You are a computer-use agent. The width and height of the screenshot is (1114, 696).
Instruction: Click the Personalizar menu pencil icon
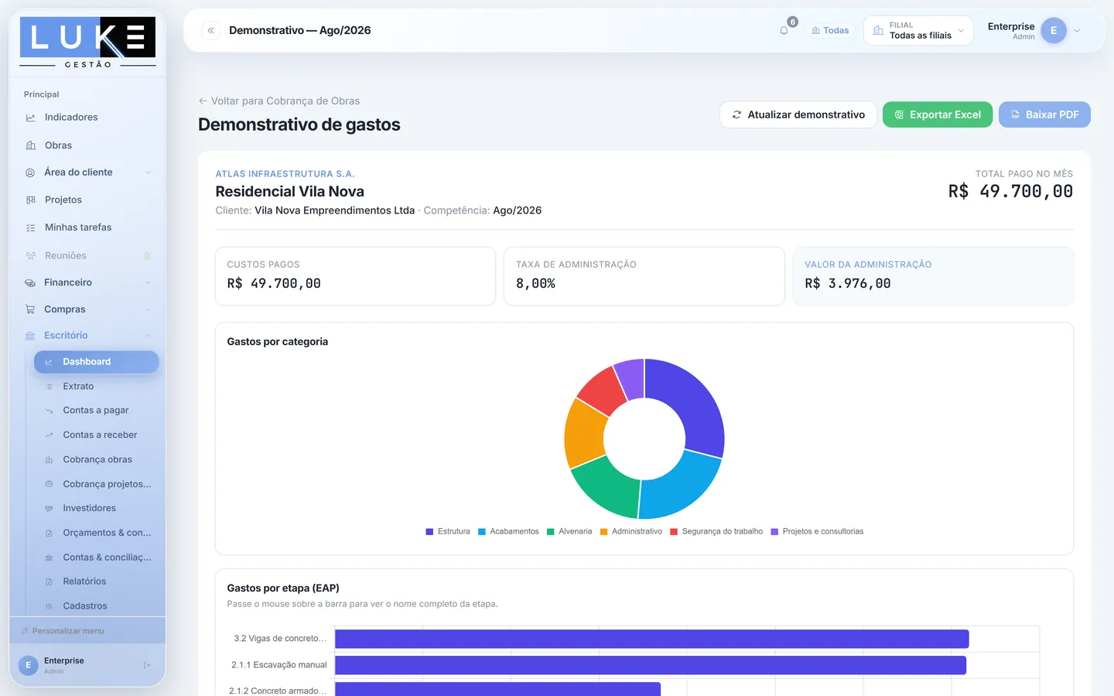point(26,631)
